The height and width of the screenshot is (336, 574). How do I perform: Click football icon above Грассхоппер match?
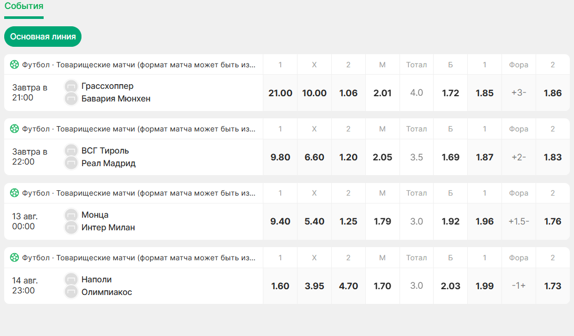[x=14, y=65]
